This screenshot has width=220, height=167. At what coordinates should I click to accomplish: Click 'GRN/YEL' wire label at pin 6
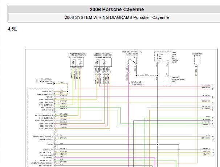[63, 103]
